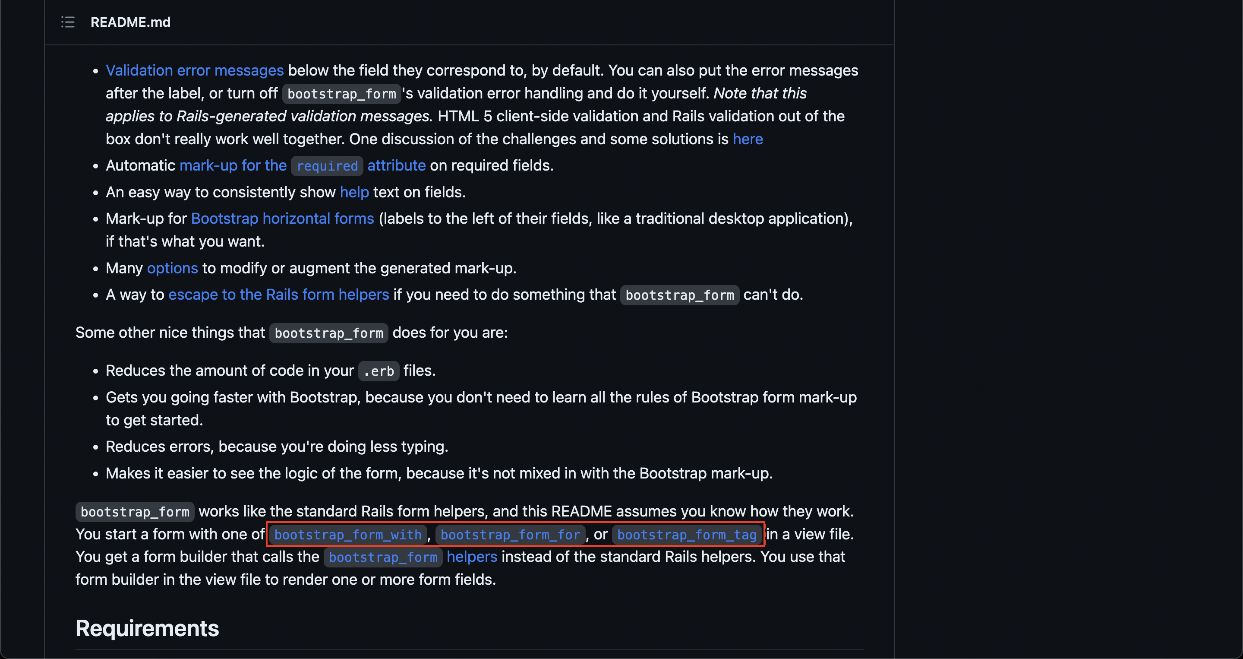Select the bootstrap_form_for code span

(x=511, y=535)
